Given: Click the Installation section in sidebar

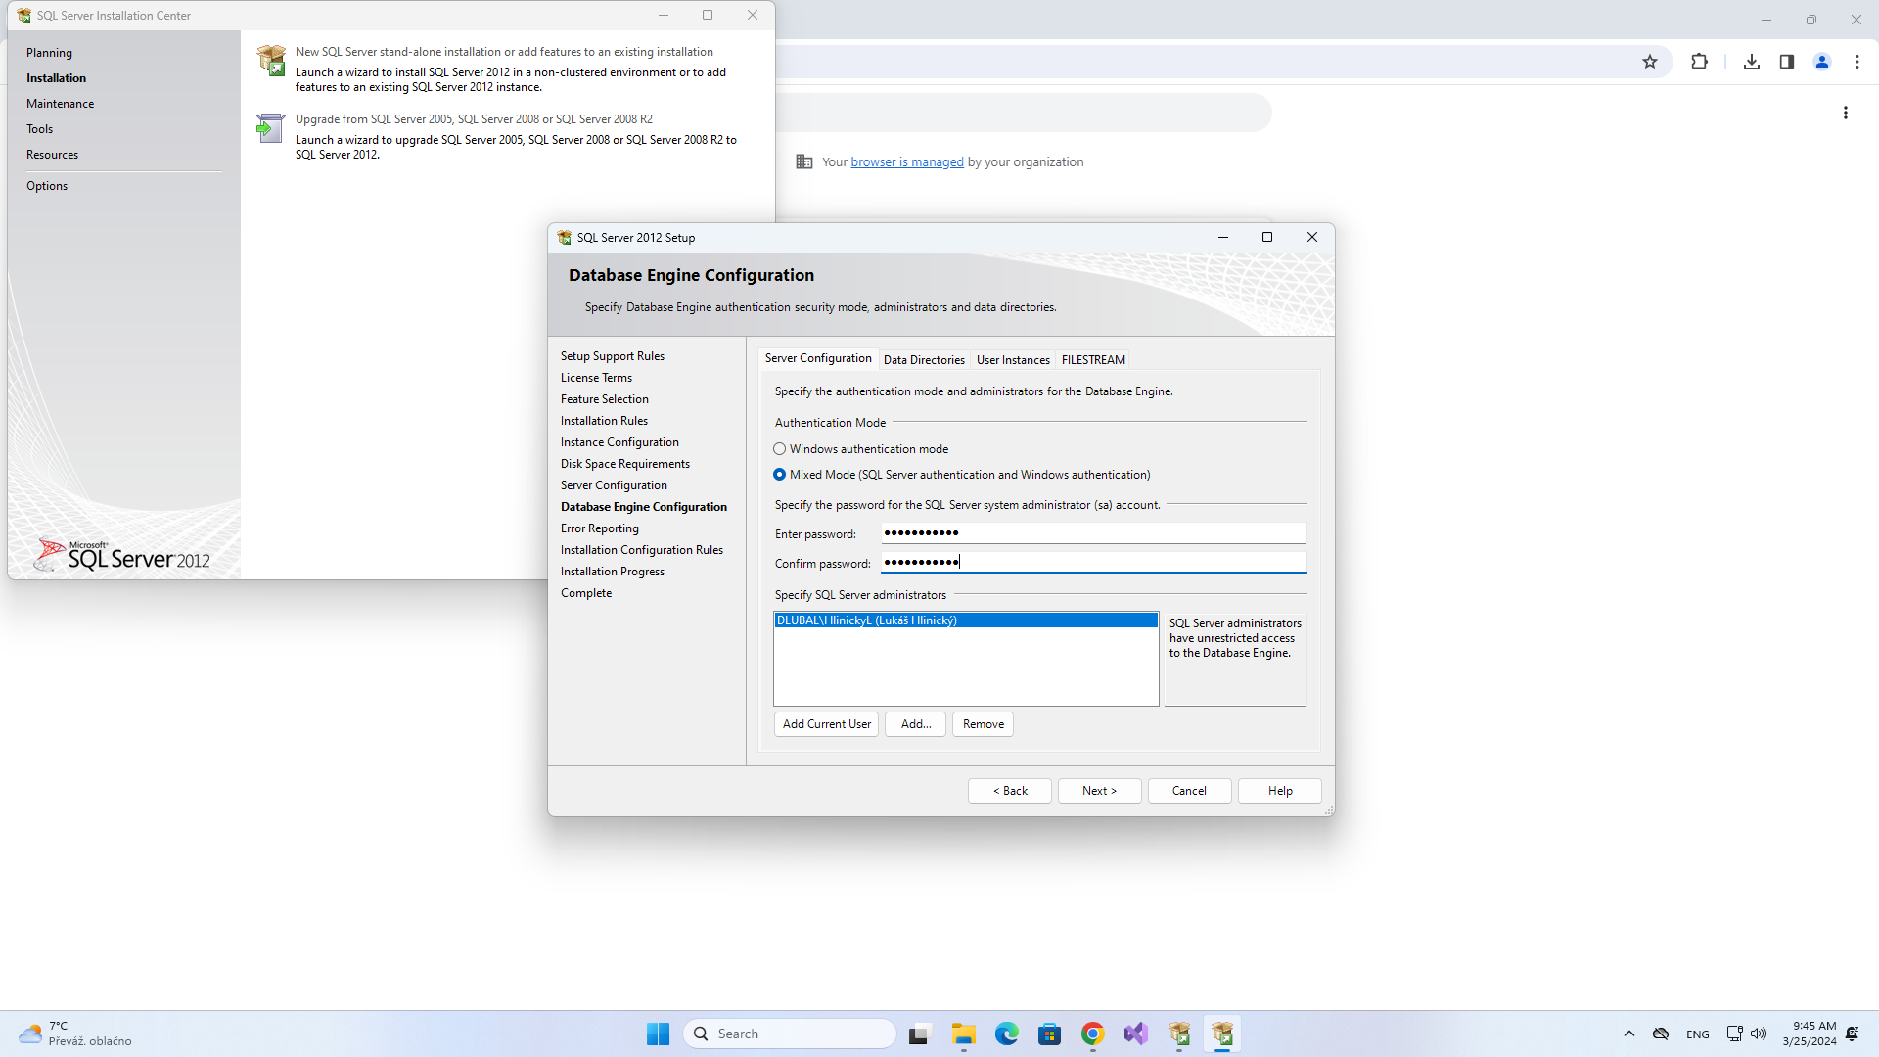Looking at the screenshot, I should tap(56, 77).
